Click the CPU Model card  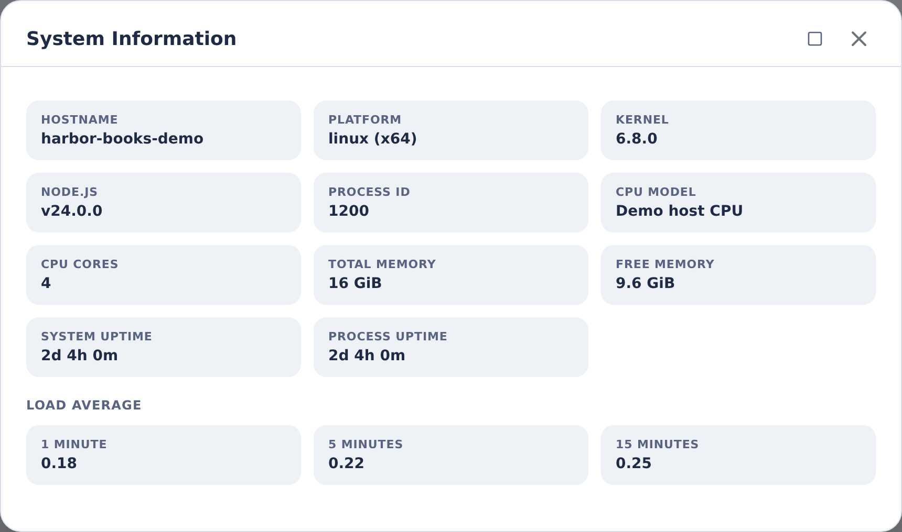pos(738,203)
